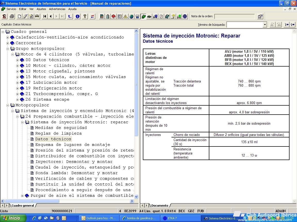
Task: Collapse the Grupo motopropulsor node
Action: pyautogui.click(x=7, y=49)
